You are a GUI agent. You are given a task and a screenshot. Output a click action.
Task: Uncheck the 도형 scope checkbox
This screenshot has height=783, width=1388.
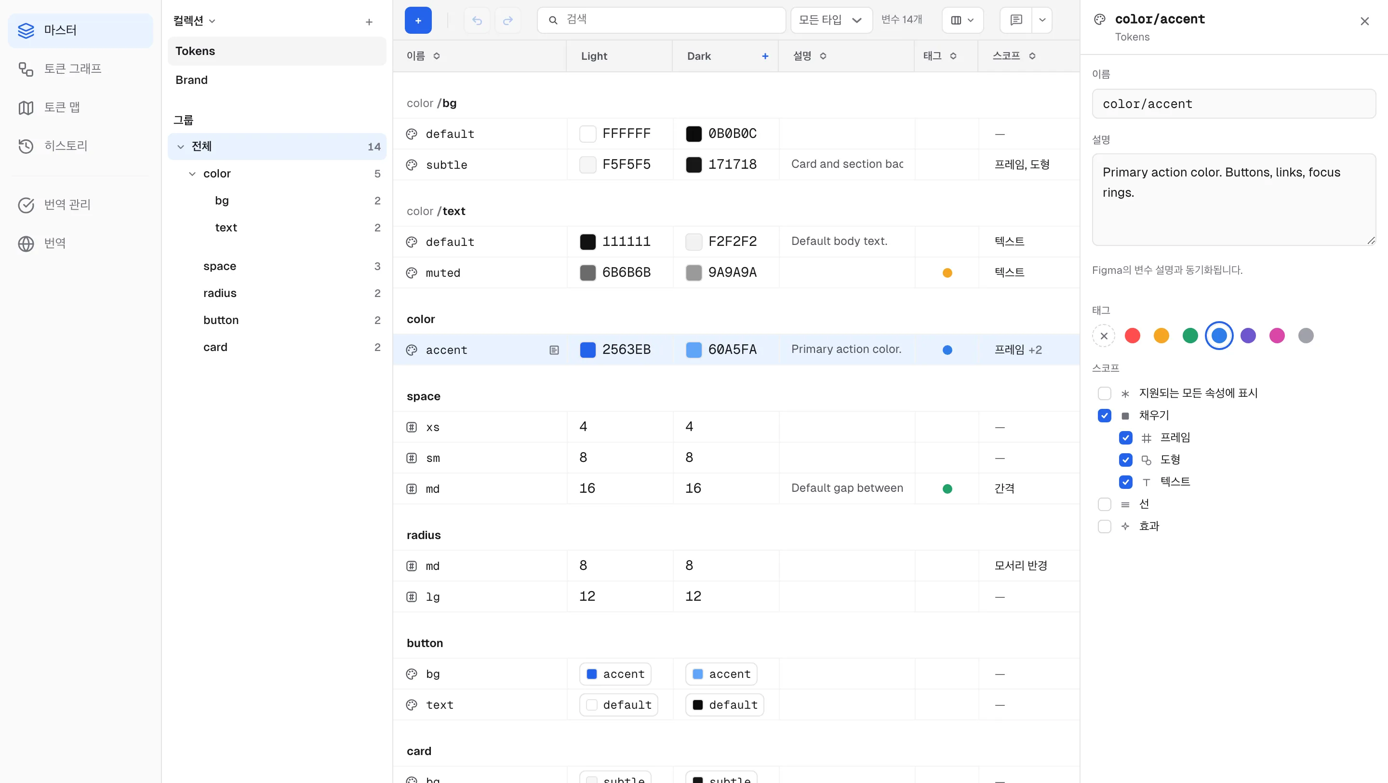(1126, 459)
